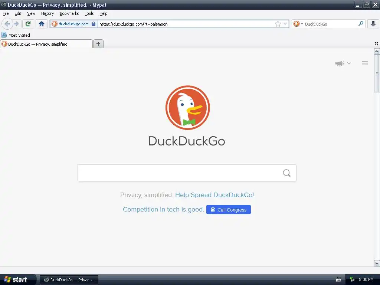
Task: Click the address bar URL text
Action: coord(133,24)
